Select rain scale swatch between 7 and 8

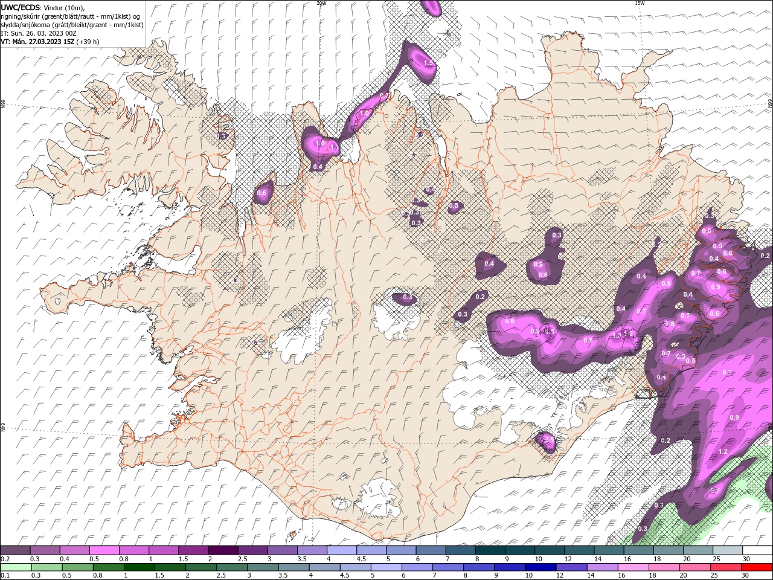pyautogui.click(x=447, y=567)
